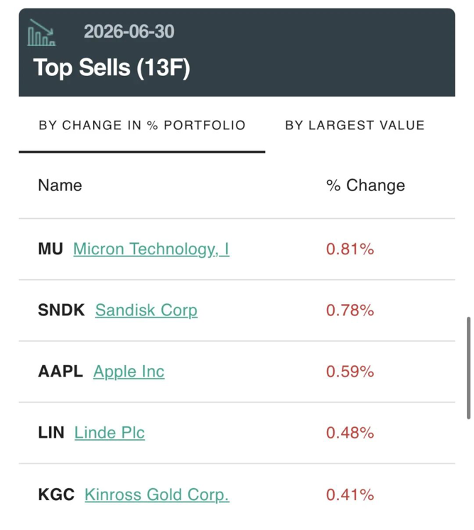
Task: Open the Micron Technology link
Action: click(151, 249)
